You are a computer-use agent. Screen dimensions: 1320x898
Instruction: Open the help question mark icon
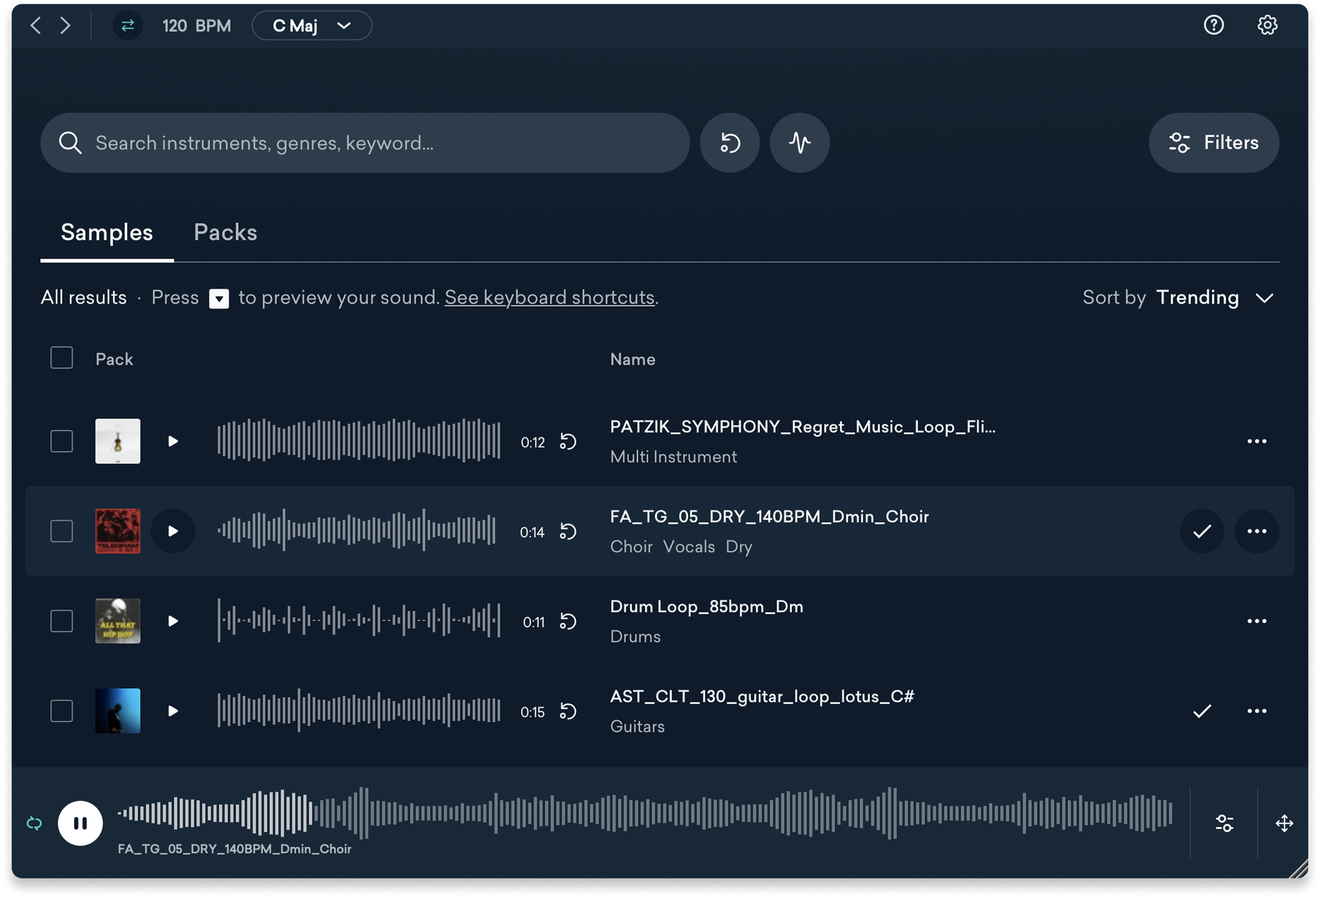point(1214,25)
